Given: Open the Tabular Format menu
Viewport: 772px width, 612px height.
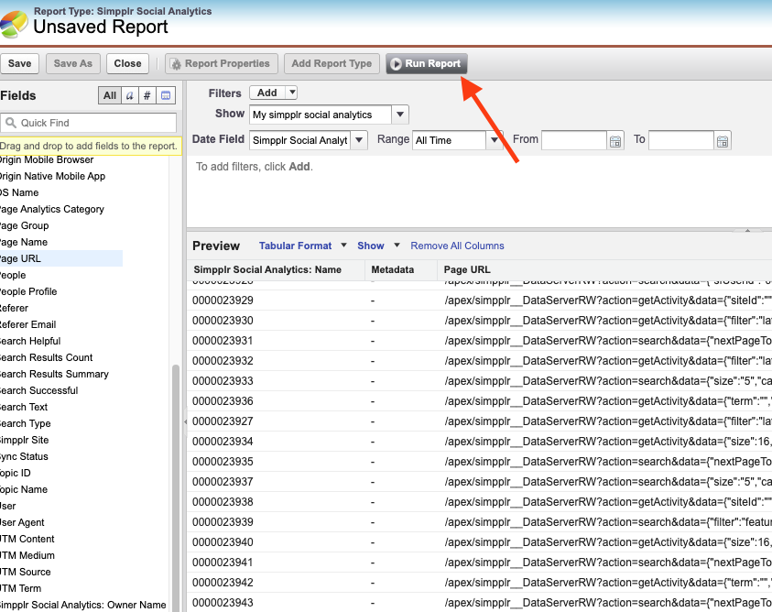Looking at the screenshot, I should 303,246.
